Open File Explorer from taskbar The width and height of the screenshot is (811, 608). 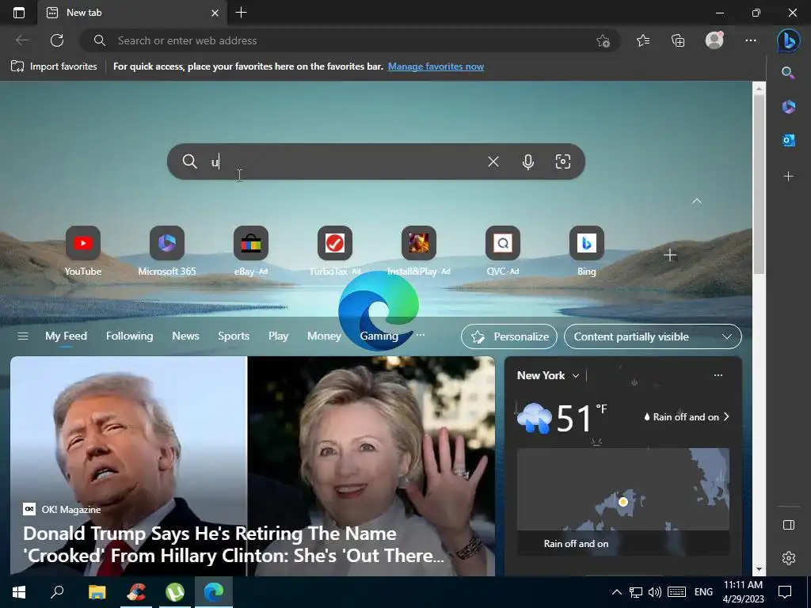click(97, 591)
